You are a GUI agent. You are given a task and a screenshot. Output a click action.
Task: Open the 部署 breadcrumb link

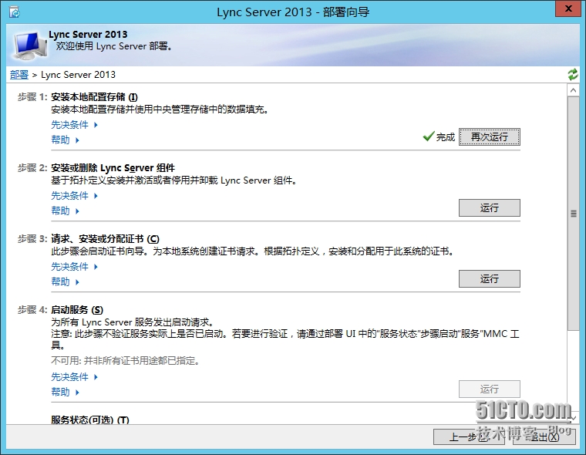(x=19, y=75)
